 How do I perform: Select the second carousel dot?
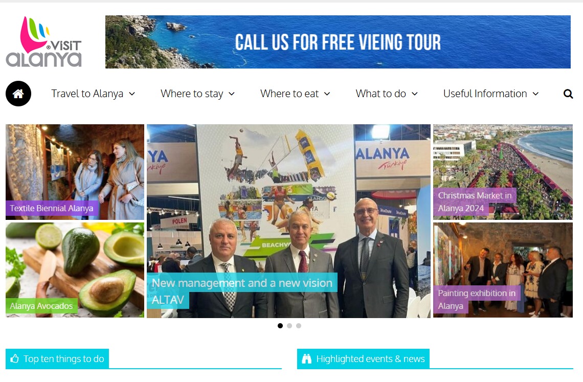click(x=289, y=326)
